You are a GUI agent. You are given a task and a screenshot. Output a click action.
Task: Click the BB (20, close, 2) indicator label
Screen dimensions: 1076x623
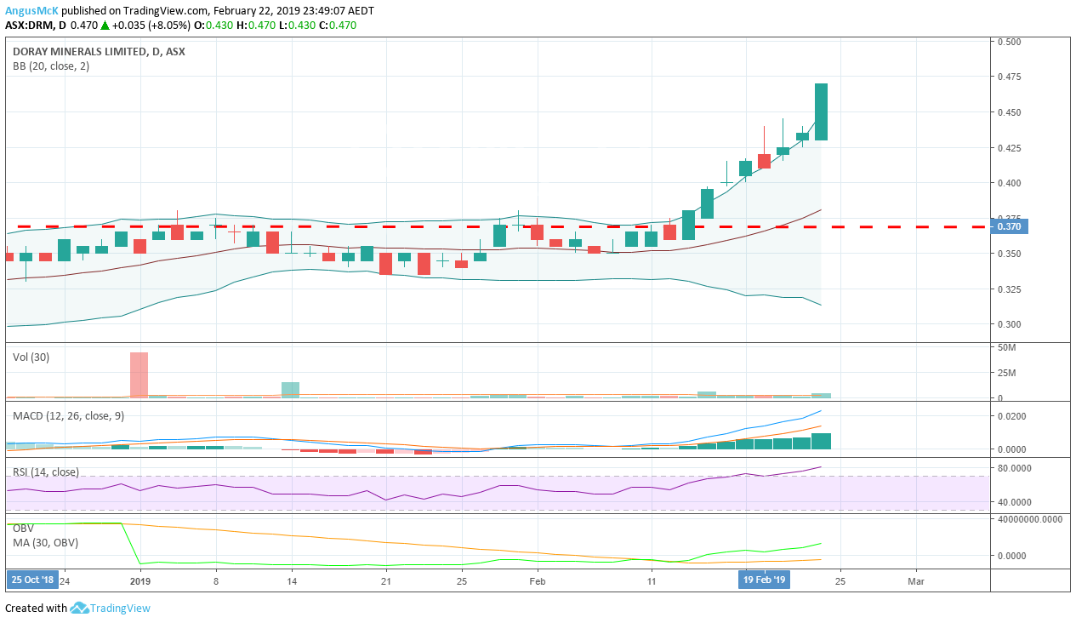(x=50, y=66)
